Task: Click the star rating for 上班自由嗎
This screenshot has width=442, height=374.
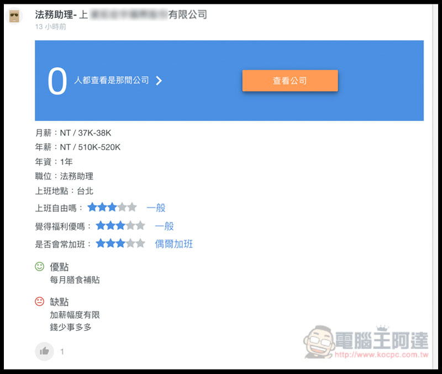Action: 112,208
